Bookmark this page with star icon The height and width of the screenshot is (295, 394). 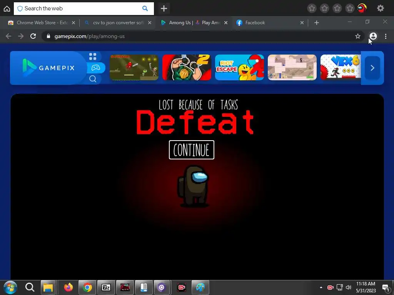(x=358, y=36)
